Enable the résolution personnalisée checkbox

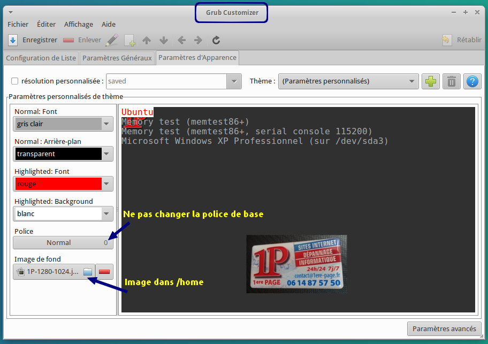tap(15, 81)
